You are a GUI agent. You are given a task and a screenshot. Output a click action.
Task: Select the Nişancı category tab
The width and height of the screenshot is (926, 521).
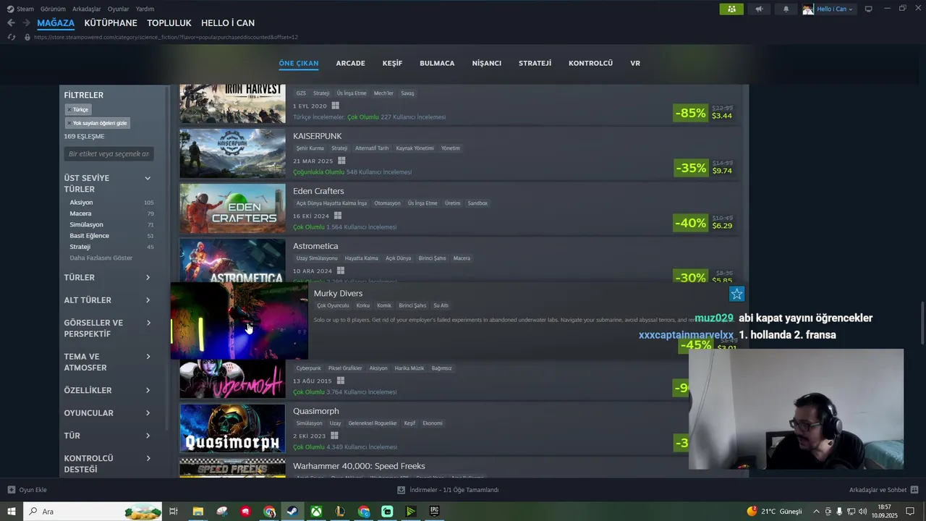point(486,64)
